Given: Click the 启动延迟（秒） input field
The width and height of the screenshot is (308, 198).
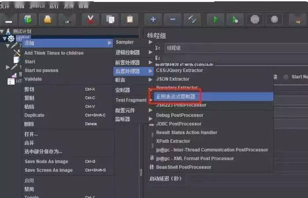Looking at the screenshot, I should 247,179.
